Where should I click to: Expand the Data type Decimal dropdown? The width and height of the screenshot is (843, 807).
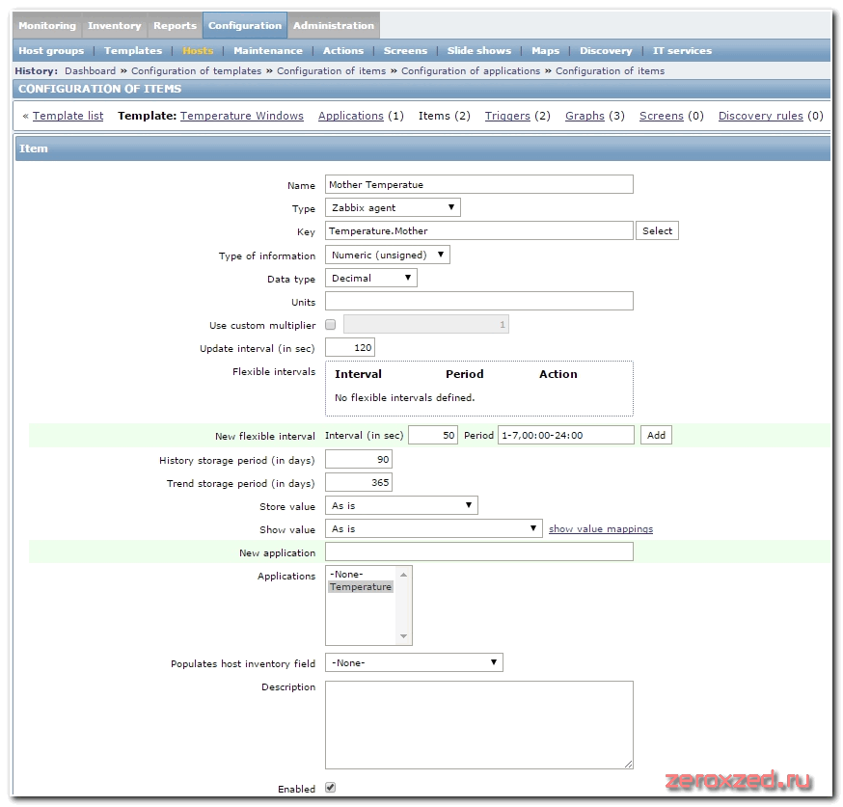(x=371, y=279)
